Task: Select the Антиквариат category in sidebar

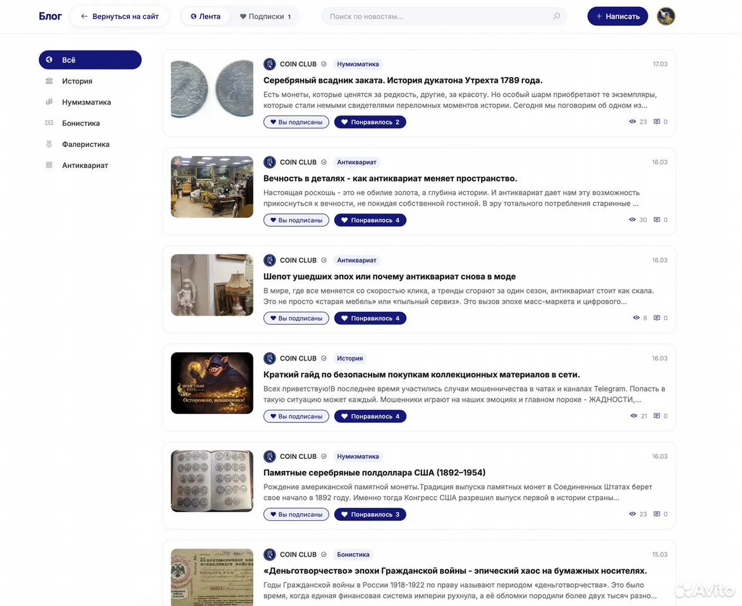Action: (x=90, y=165)
